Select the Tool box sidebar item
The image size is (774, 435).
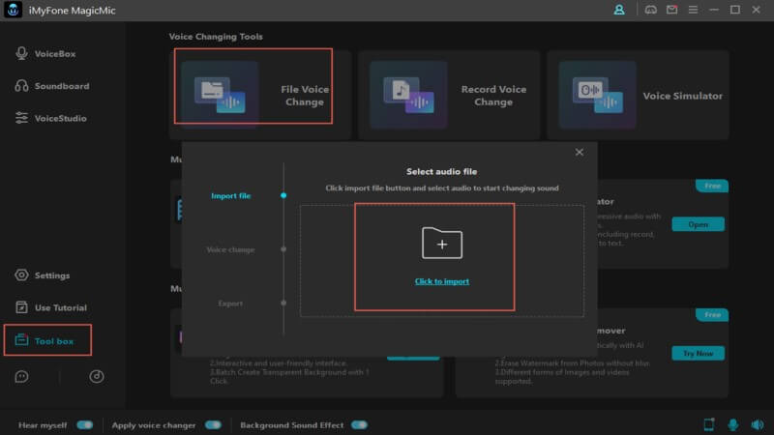point(47,340)
